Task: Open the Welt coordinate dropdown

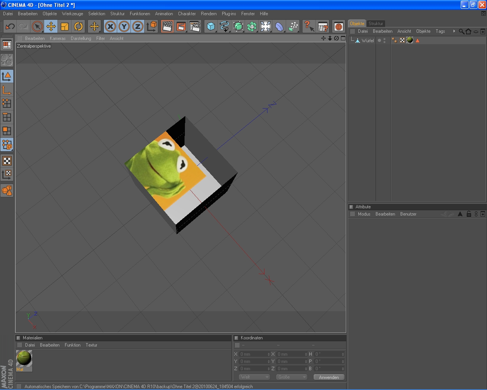Action: 255,377
